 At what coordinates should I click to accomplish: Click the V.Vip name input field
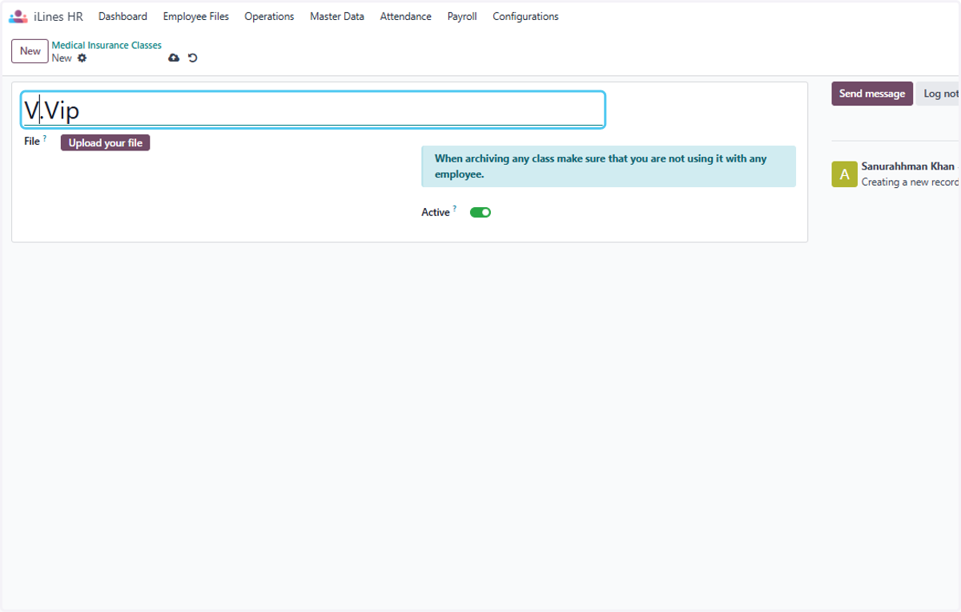pyautogui.click(x=312, y=110)
